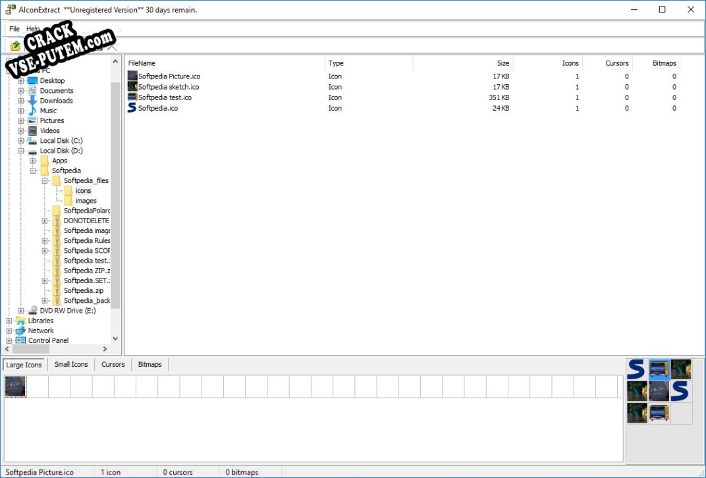
Task: Open the File menu
Action: pos(14,29)
